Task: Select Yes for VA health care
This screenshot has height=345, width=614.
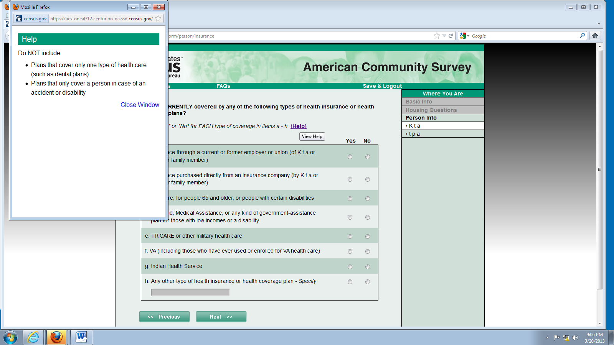Action: tap(350, 251)
